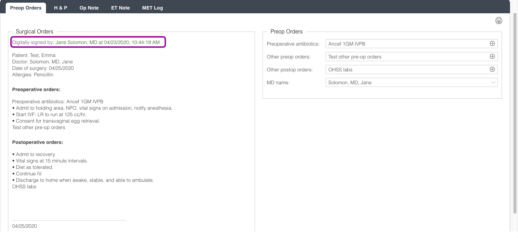
Task: Click the Digitally signed by label
Action: [33, 43]
